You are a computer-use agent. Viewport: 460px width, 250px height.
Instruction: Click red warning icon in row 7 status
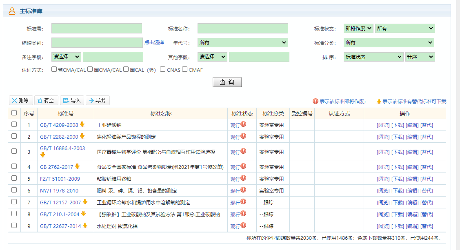(x=243, y=201)
